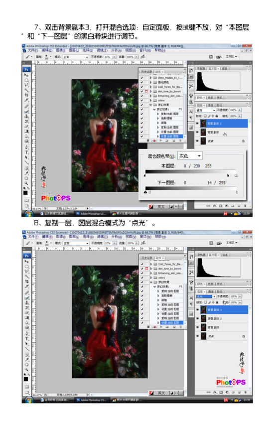Viewport: 274px width, 427px height.
Task: Click Record button in step 8 Actions panel
Action: coord(154,327)
